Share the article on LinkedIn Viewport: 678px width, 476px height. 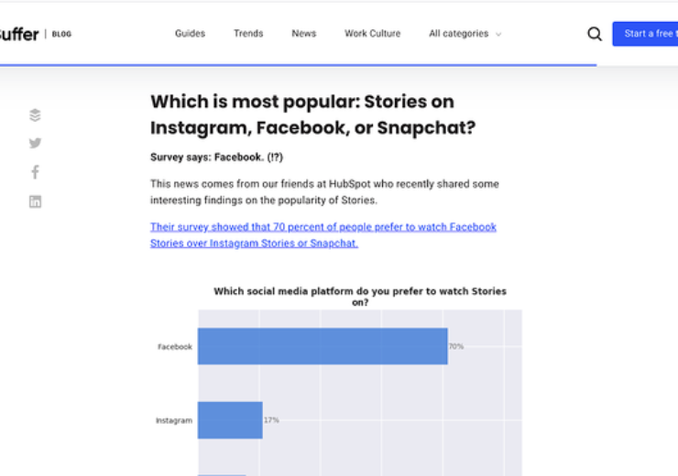(x=35, y=201)
